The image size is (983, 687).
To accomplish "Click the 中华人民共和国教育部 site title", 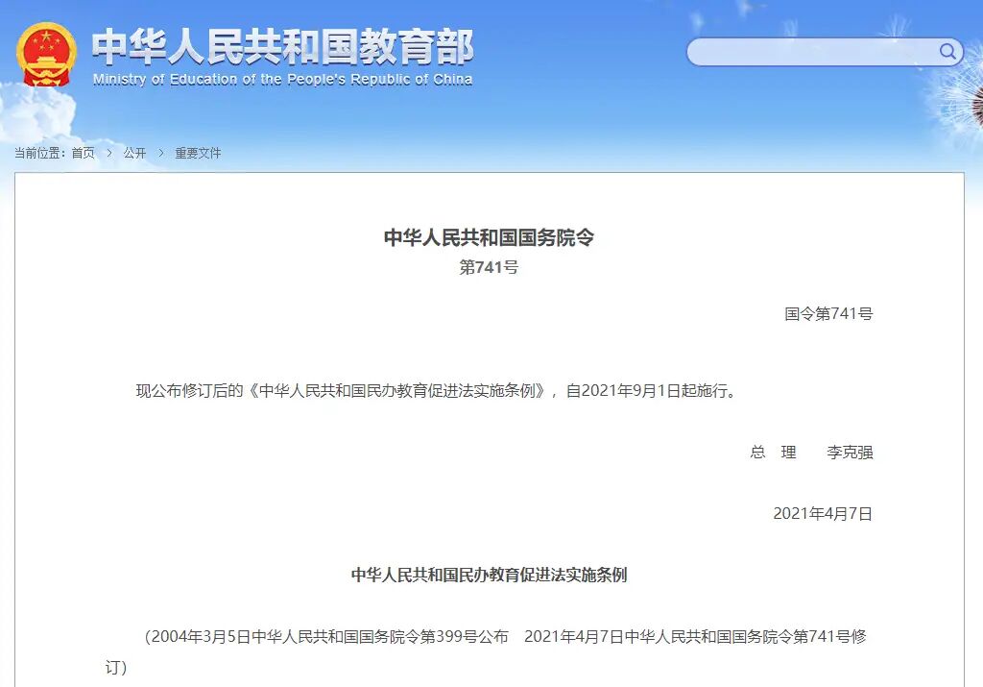I will pos(283,47).
